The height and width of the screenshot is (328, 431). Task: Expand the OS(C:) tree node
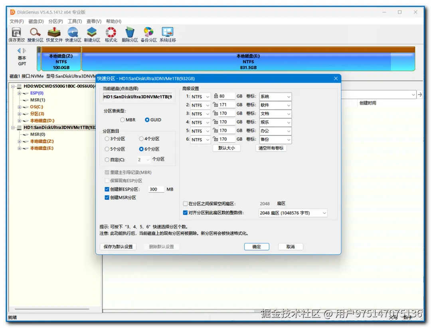19,107
